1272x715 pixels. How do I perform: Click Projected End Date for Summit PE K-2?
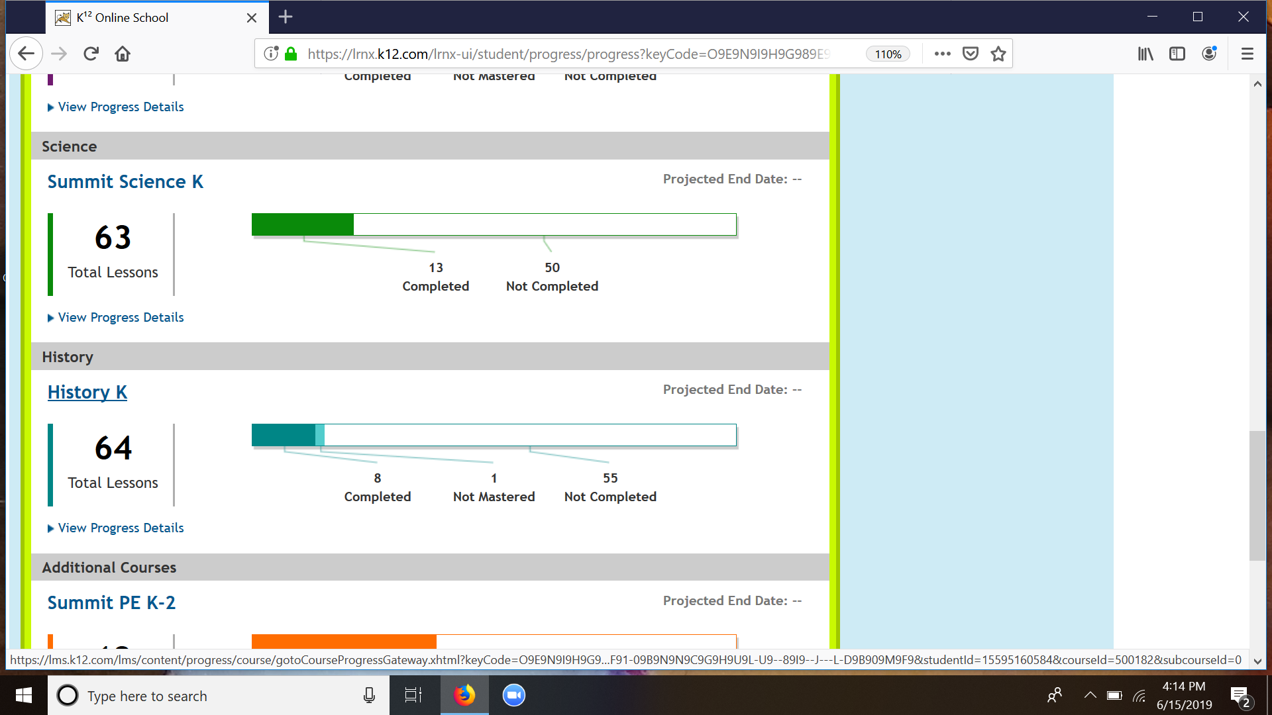tap(732, 601)
